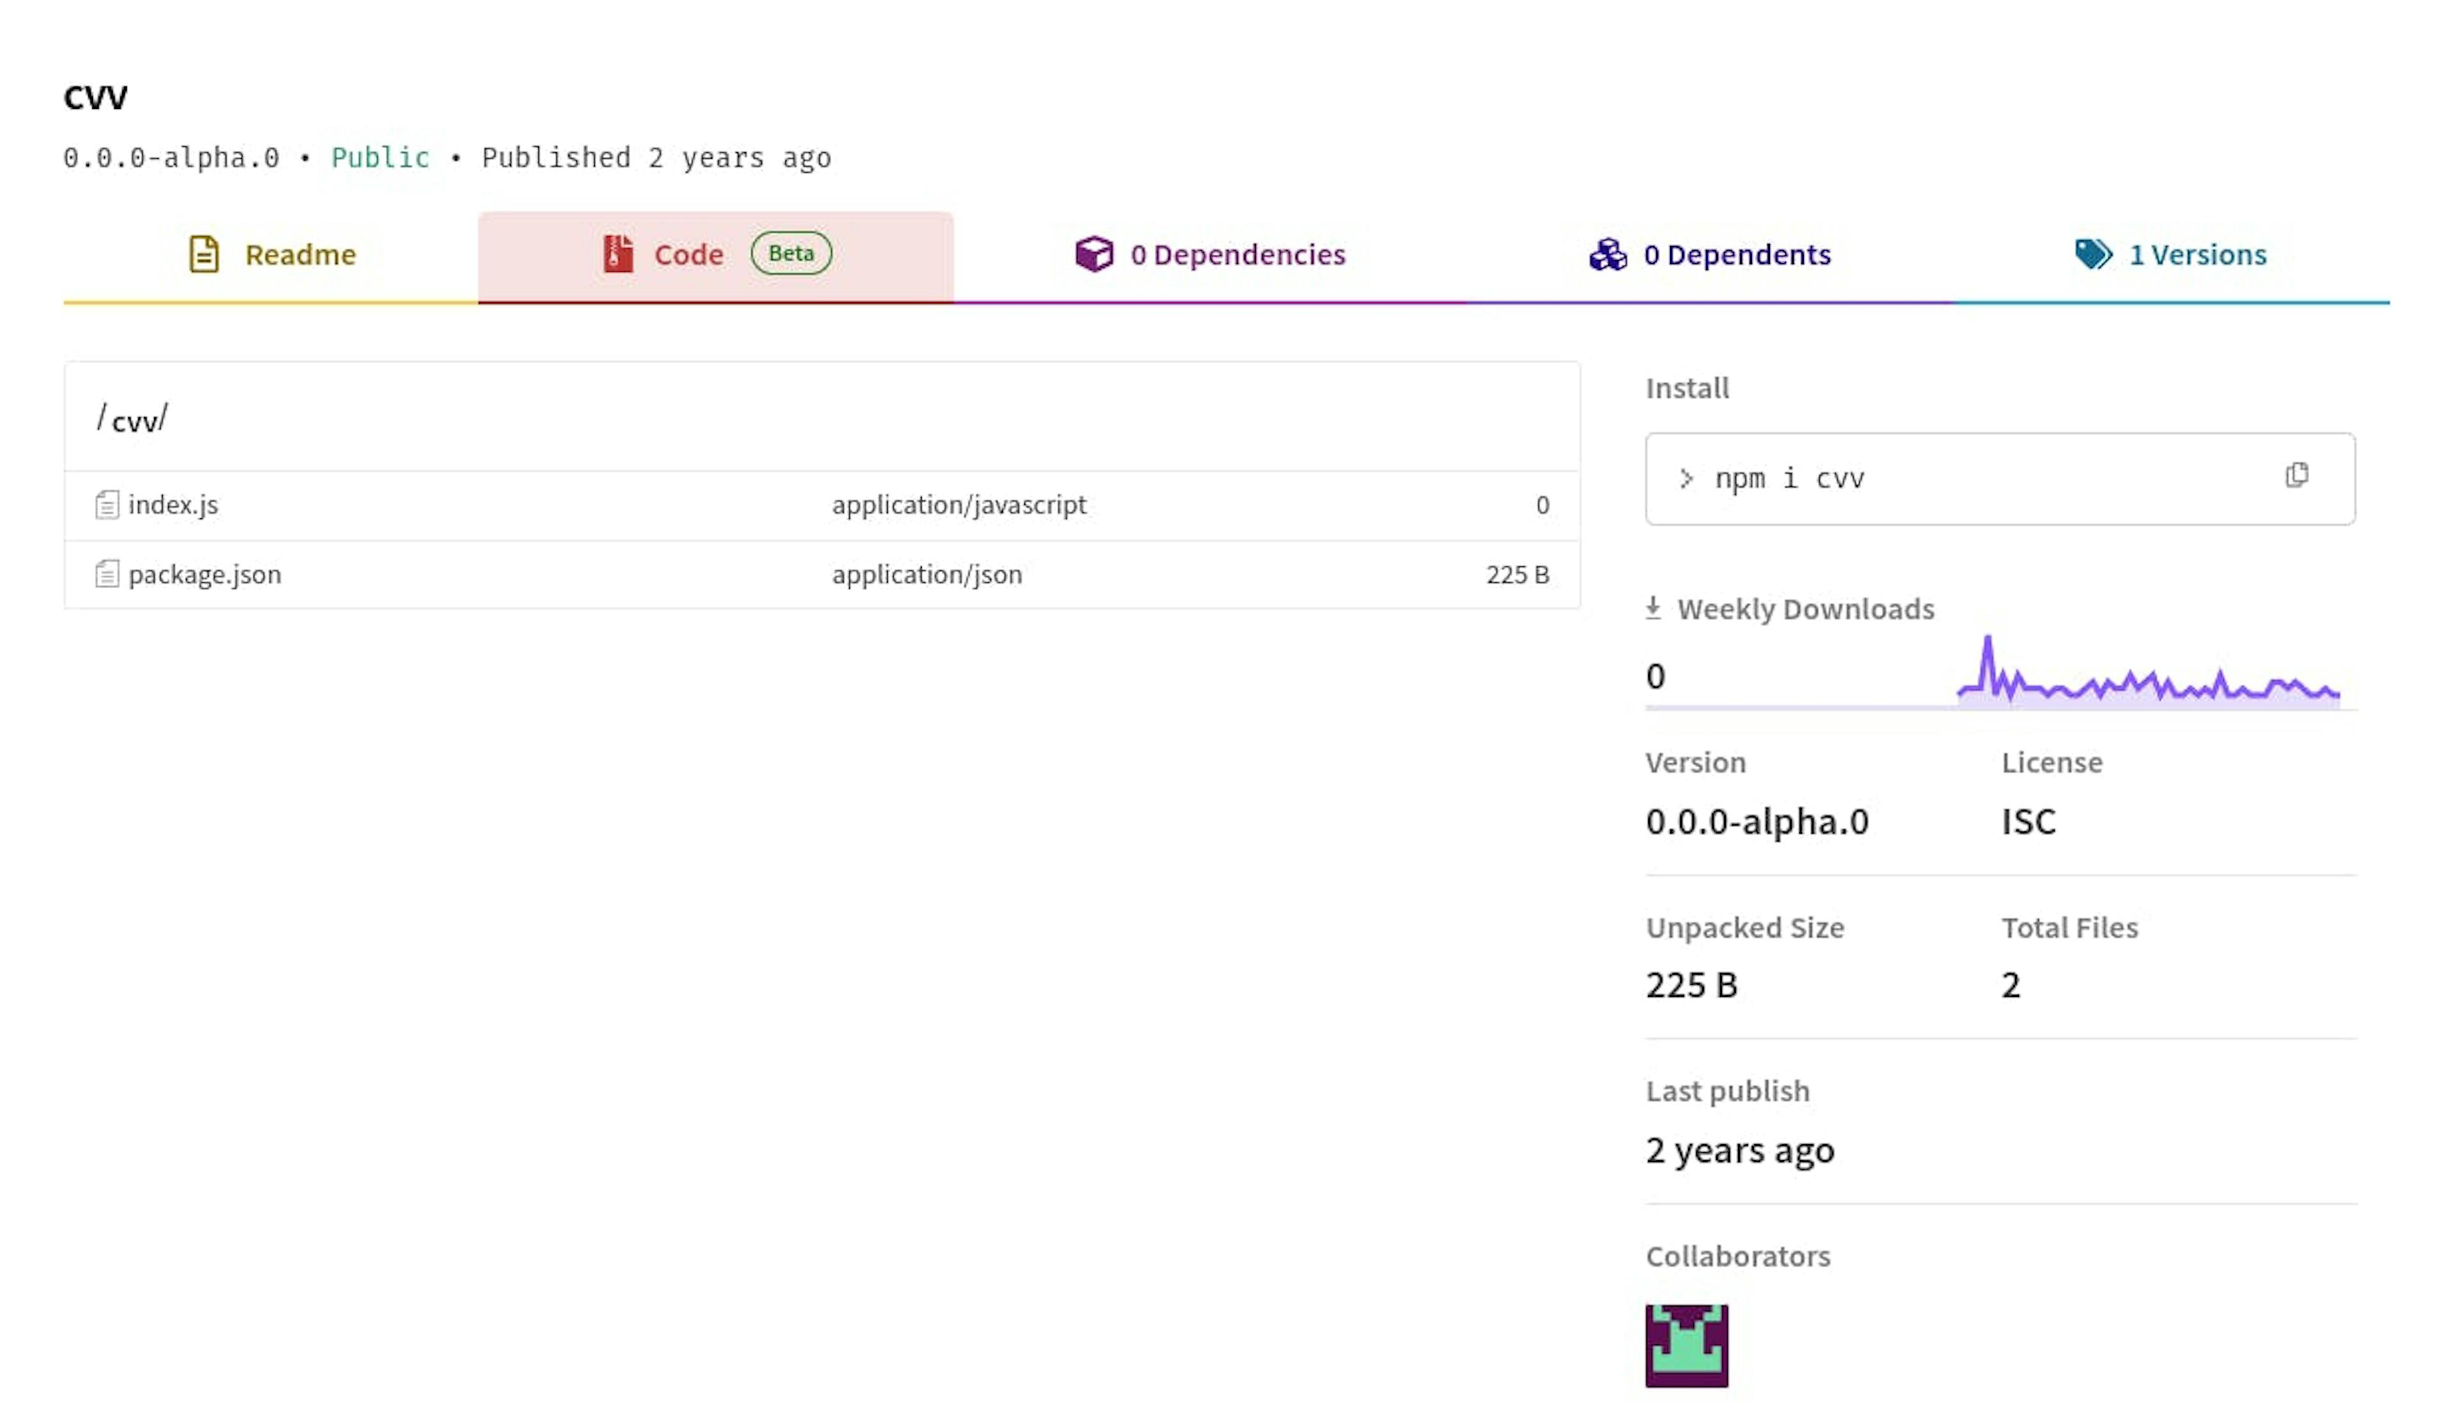The image size is (2458, 1422).
Task: Click the application/javascript type cell
Action: pyautogui.click(x=959, y=505)
